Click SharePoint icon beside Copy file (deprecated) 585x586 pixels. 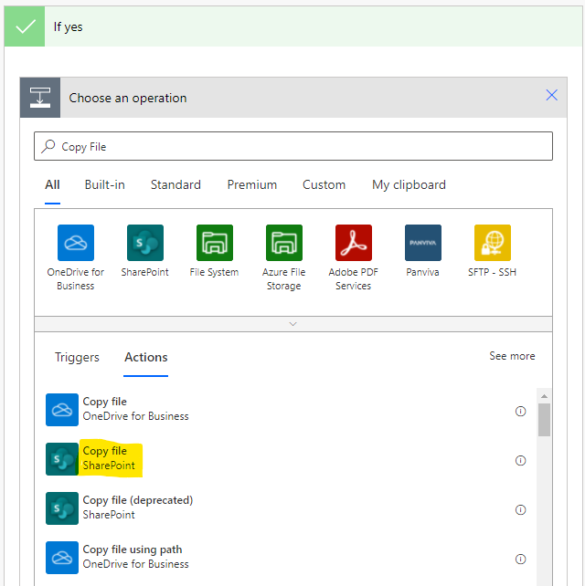pyautogui.click(x=62, y=508)
